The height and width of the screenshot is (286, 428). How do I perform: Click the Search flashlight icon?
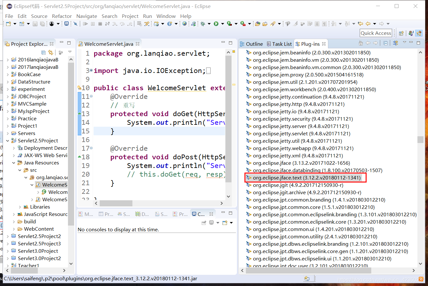pyautogui.click(x=273, y=24)
